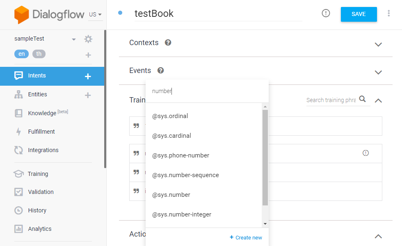Open the three-dot more options menu

(389, 14)
